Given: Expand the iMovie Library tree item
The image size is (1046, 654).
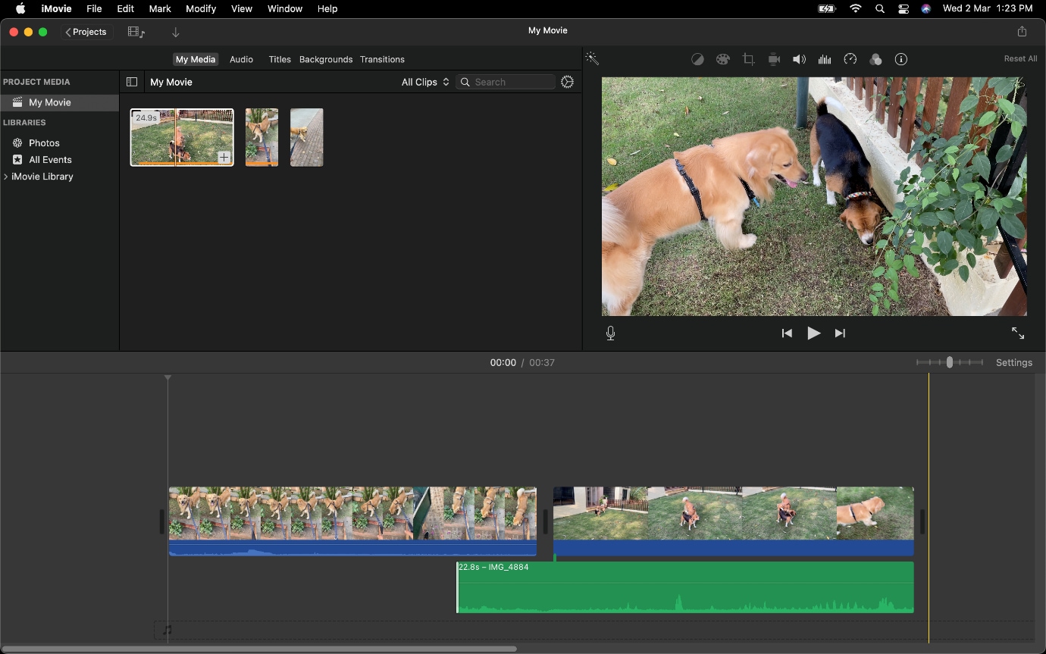Looking at the screenshot, I should [6, 177].
